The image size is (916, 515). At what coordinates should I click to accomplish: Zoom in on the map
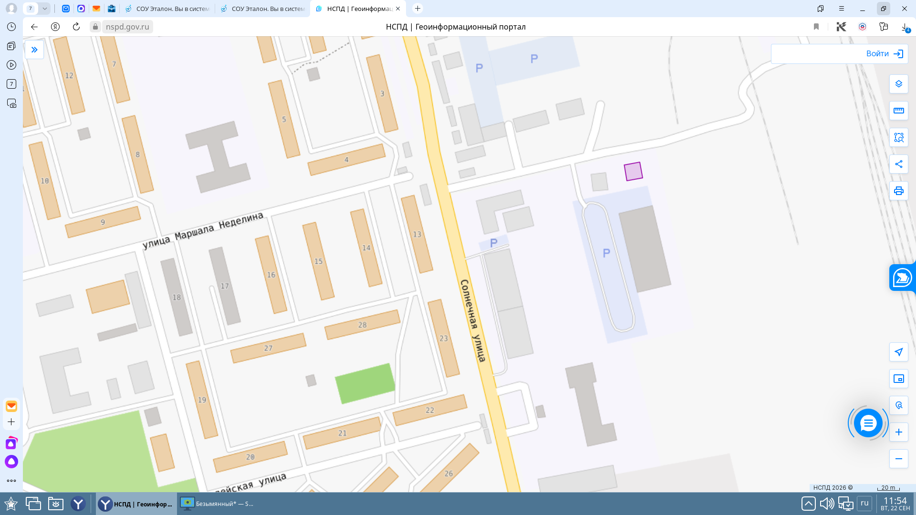click(899, 432)
